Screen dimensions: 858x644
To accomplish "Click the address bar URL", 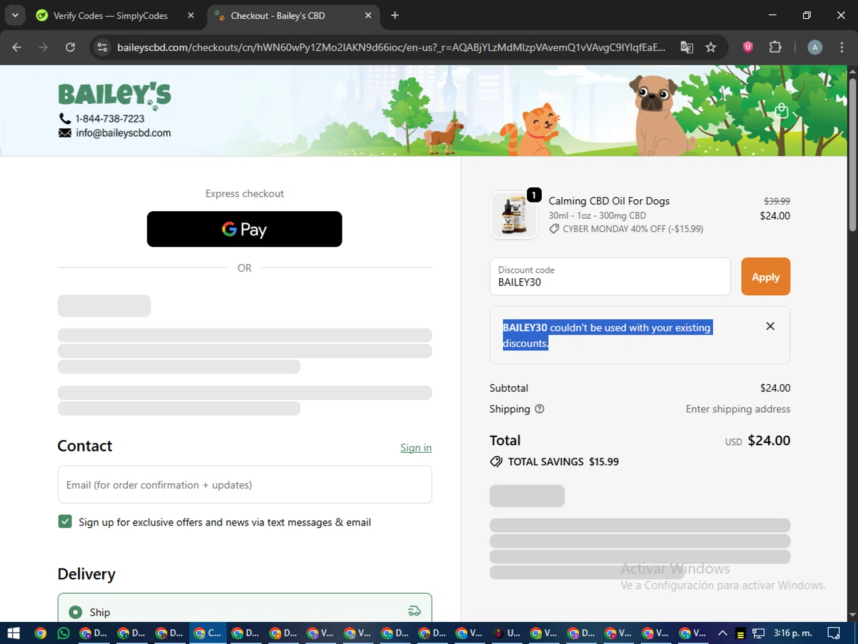I will 391,48.
